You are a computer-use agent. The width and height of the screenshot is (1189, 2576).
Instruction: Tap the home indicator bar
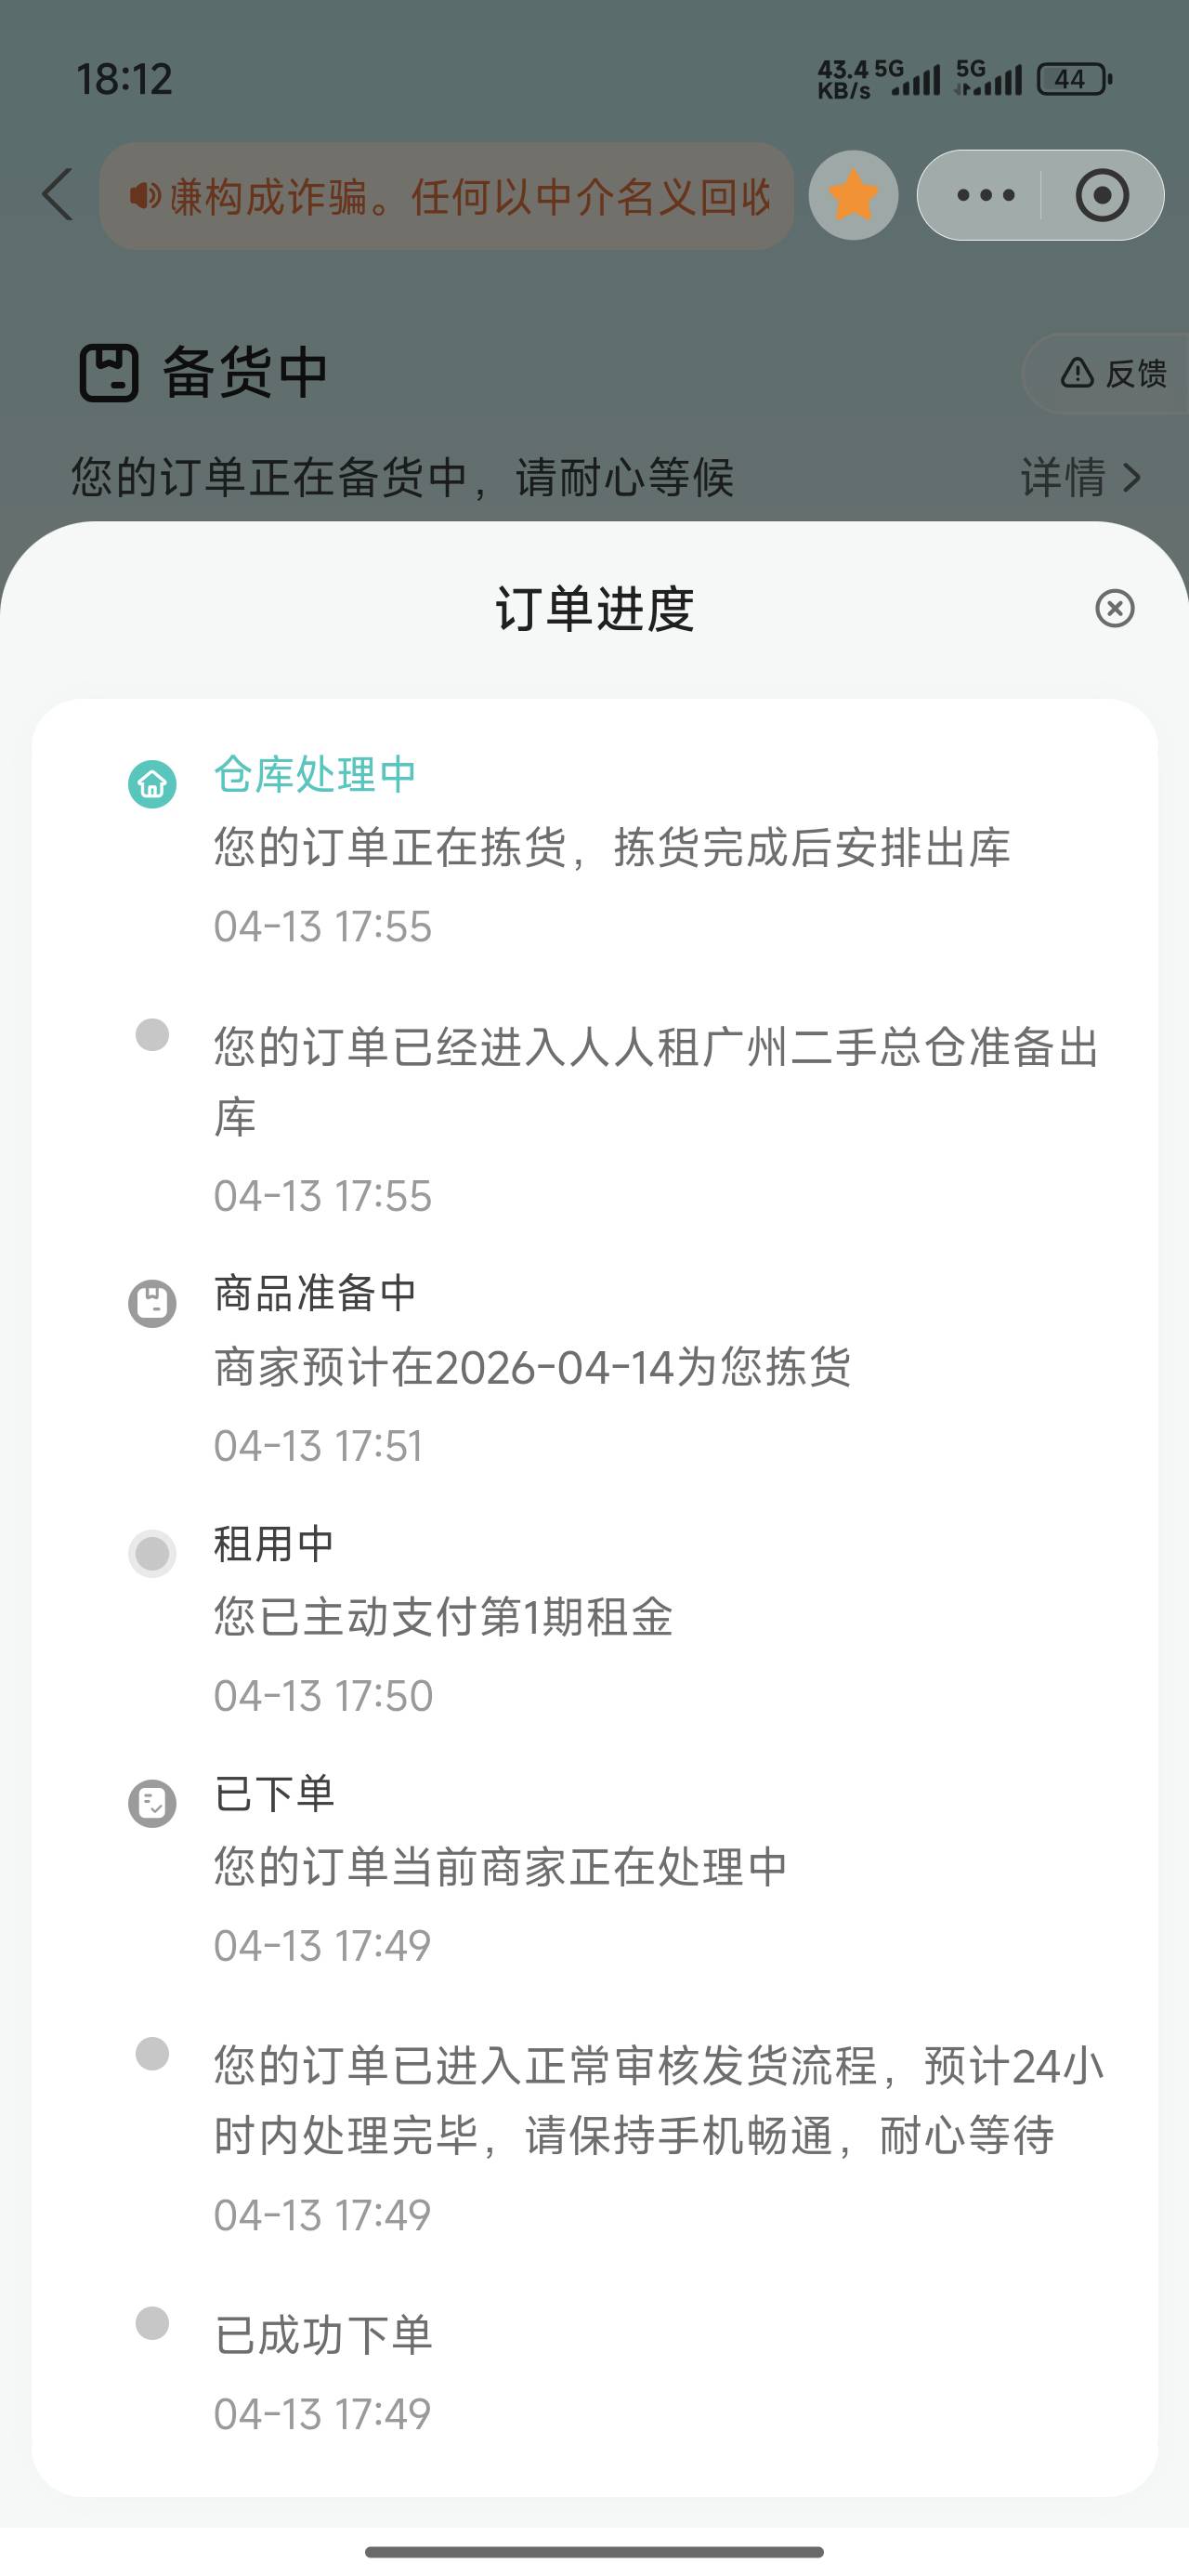(594, 2551)
